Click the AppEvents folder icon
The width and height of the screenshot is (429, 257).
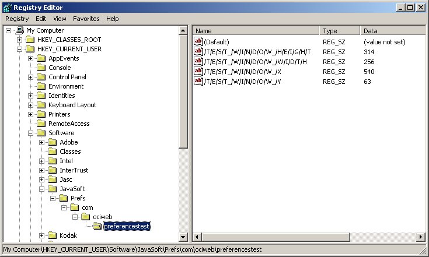41,58
